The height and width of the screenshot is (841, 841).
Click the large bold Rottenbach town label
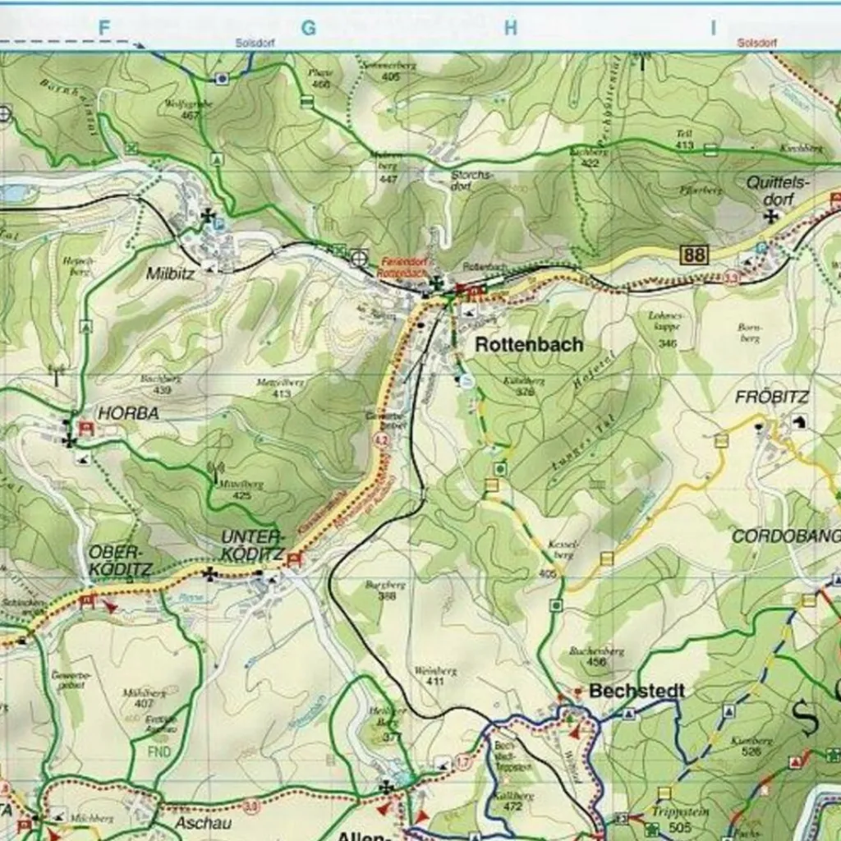pos(529,345)
